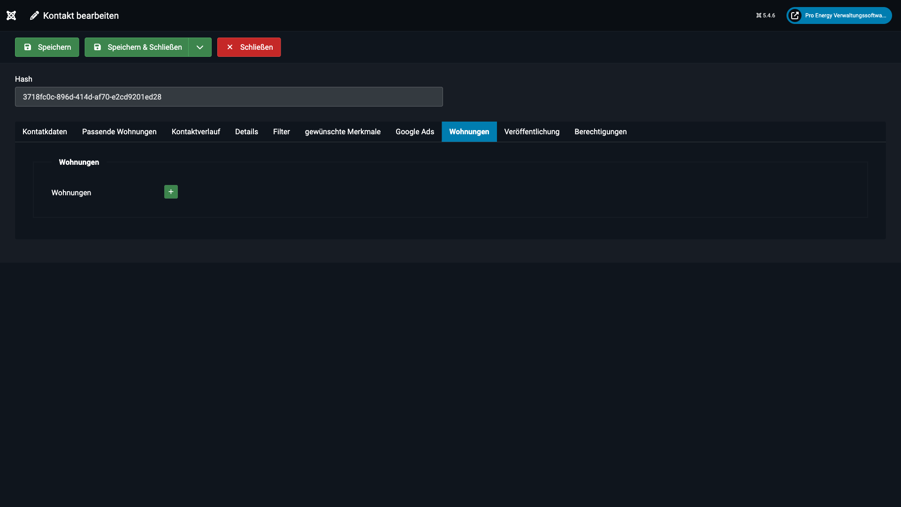This screenshot has height=507, width=901.
Task: Add a Wohnungen entry with plus button
Action: [x=171, y=192]
